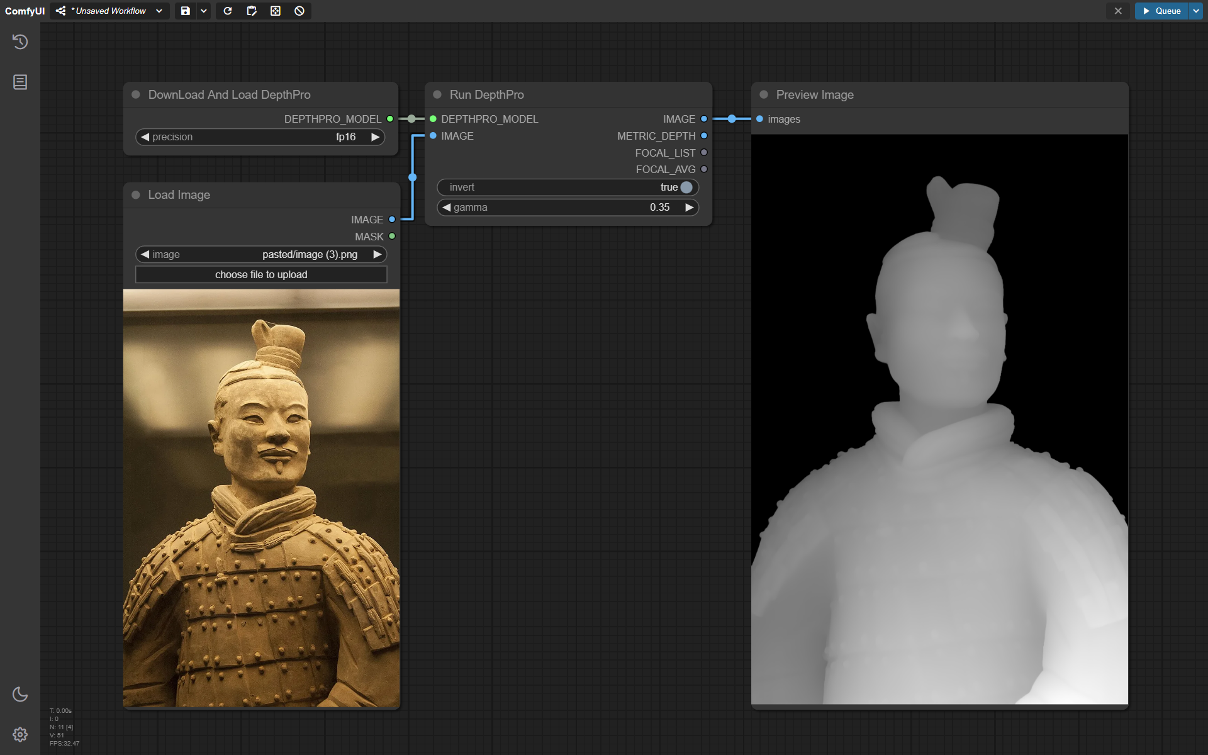Open the queue history sidebar icon
1208x755 pixels.
click(x=20, y=42)
